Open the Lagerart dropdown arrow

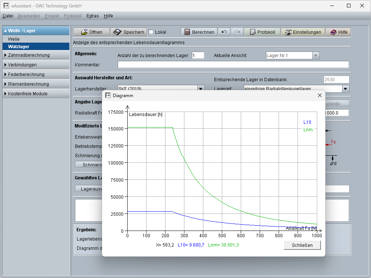(345, 89)
